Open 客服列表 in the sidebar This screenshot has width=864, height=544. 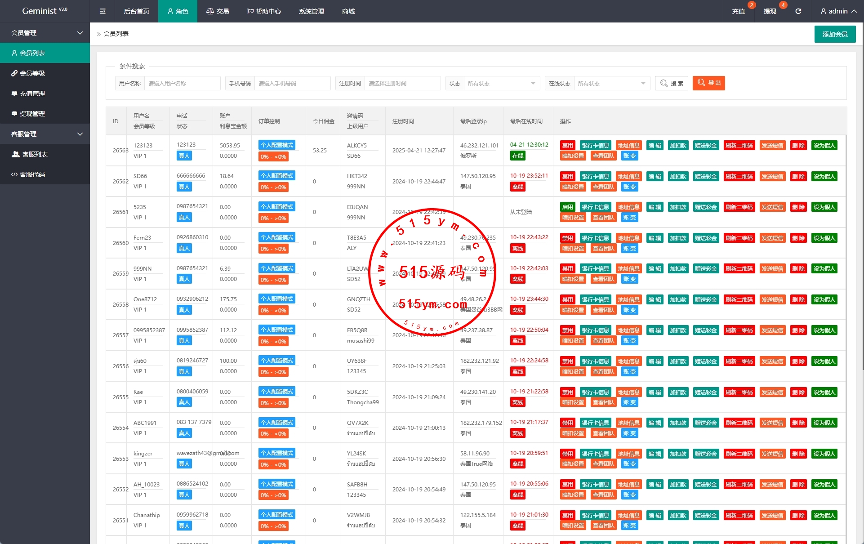click(35, 154)
